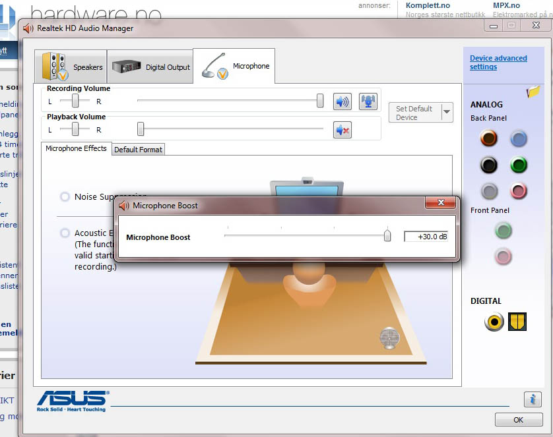Open the information button icon
Image resolution: width=553 pixels, height=437 pixels.
tap(533, 399)
